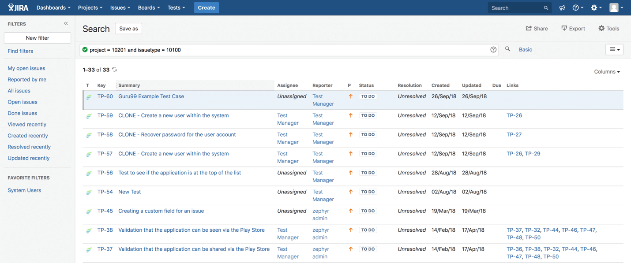Open the Tests menu
631x263 pixels.
176,8
